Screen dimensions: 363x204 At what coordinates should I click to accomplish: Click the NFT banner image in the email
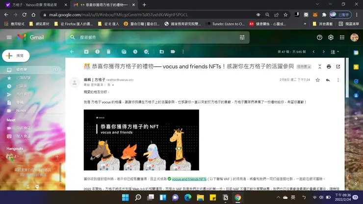141,140
